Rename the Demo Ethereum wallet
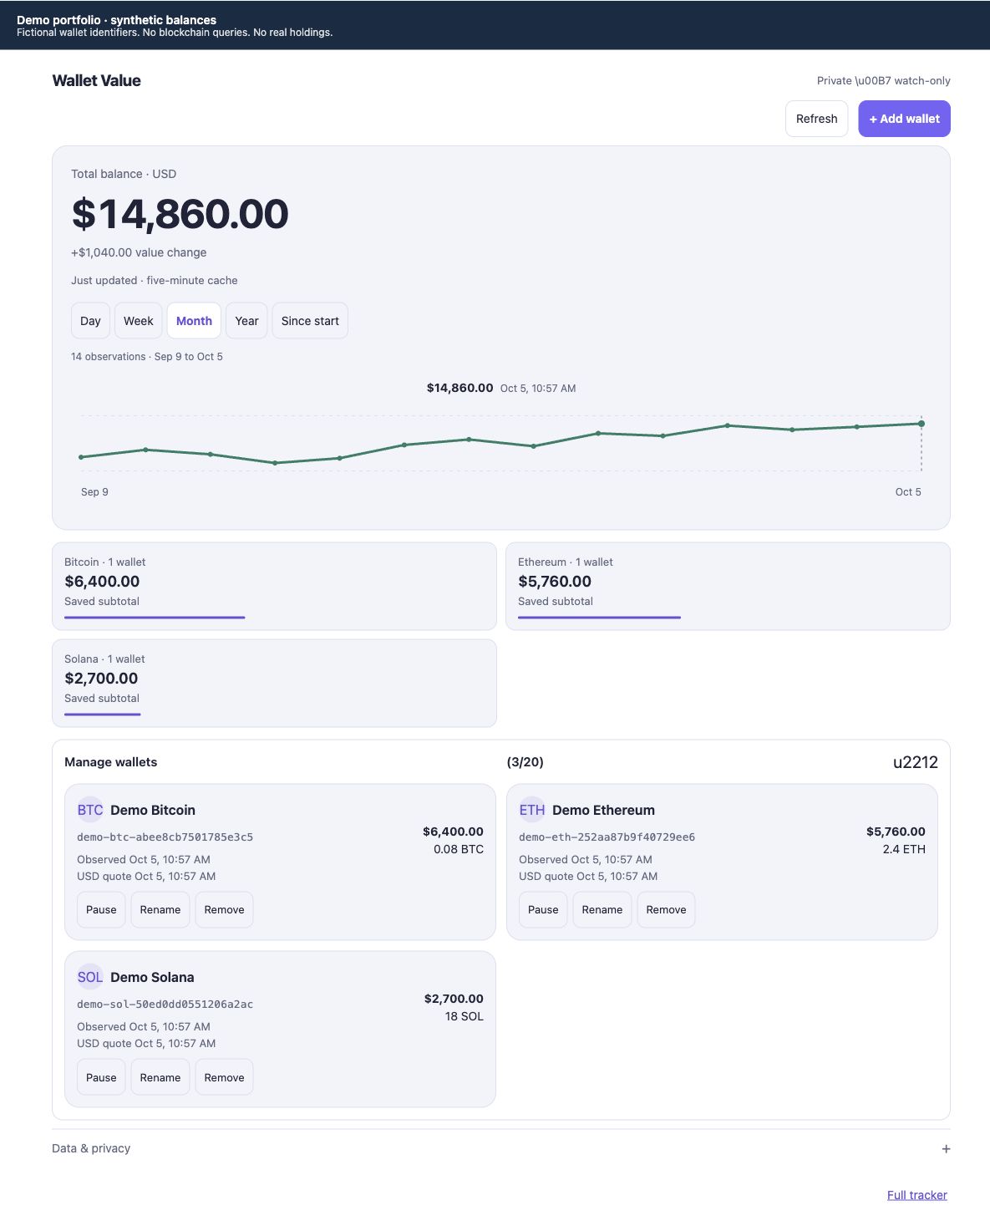990x1231 pixels. click(602, 910)
